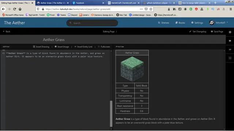Click the Pocket save icon in address bar
Image resolution: width=234 pixels, height=131 pixels.
point(146,9)
